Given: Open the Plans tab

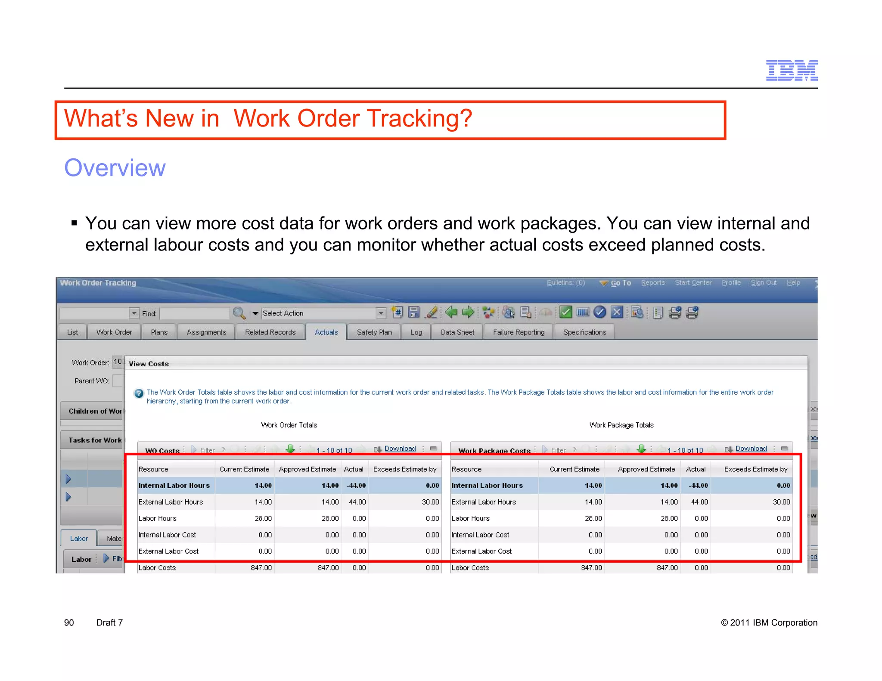Looking at the screenshot, I should click(159, 332).
